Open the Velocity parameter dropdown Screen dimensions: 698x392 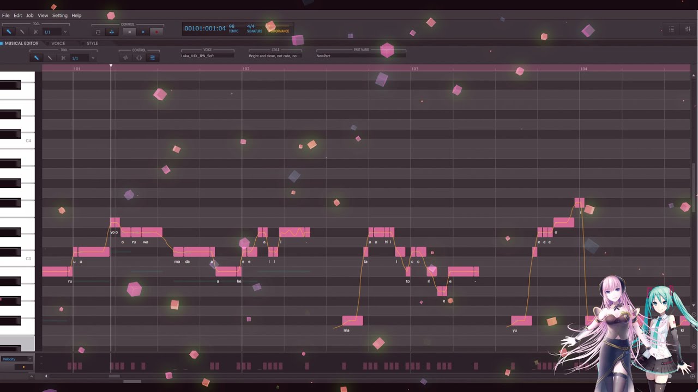tap(16, 359)
